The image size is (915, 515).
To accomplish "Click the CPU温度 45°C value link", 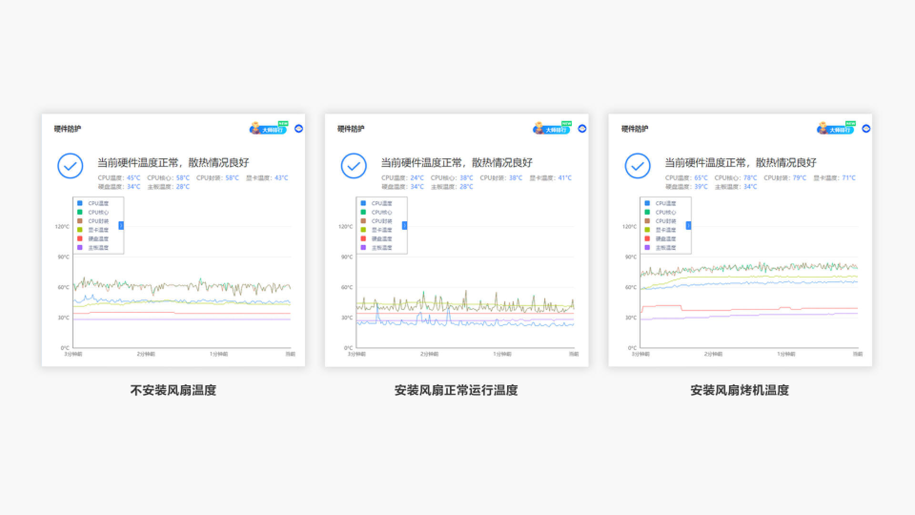I will click(132, 178).
